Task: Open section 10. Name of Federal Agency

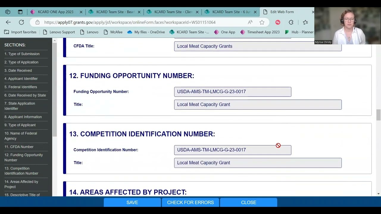Action: (21, 136)
